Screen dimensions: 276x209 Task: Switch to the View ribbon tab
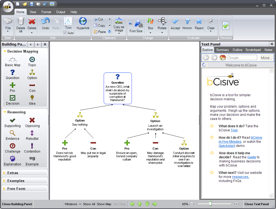tap(33, 12)
